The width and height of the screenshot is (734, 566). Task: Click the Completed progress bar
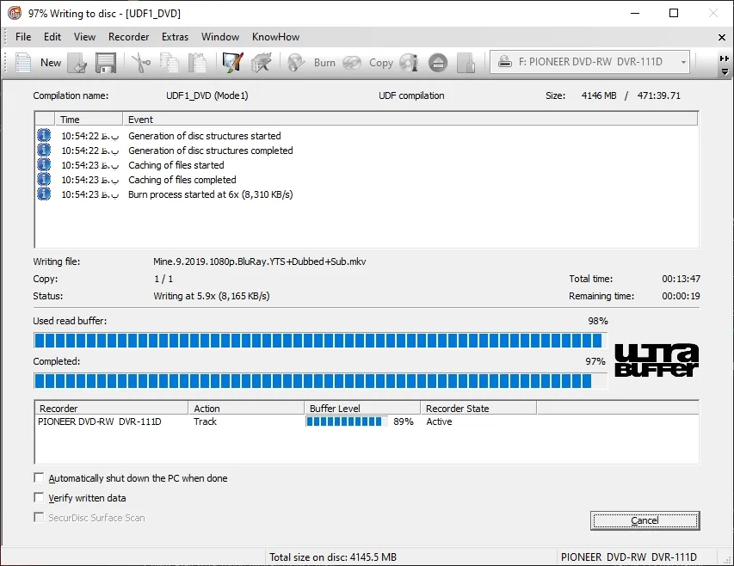click(320, 380)
